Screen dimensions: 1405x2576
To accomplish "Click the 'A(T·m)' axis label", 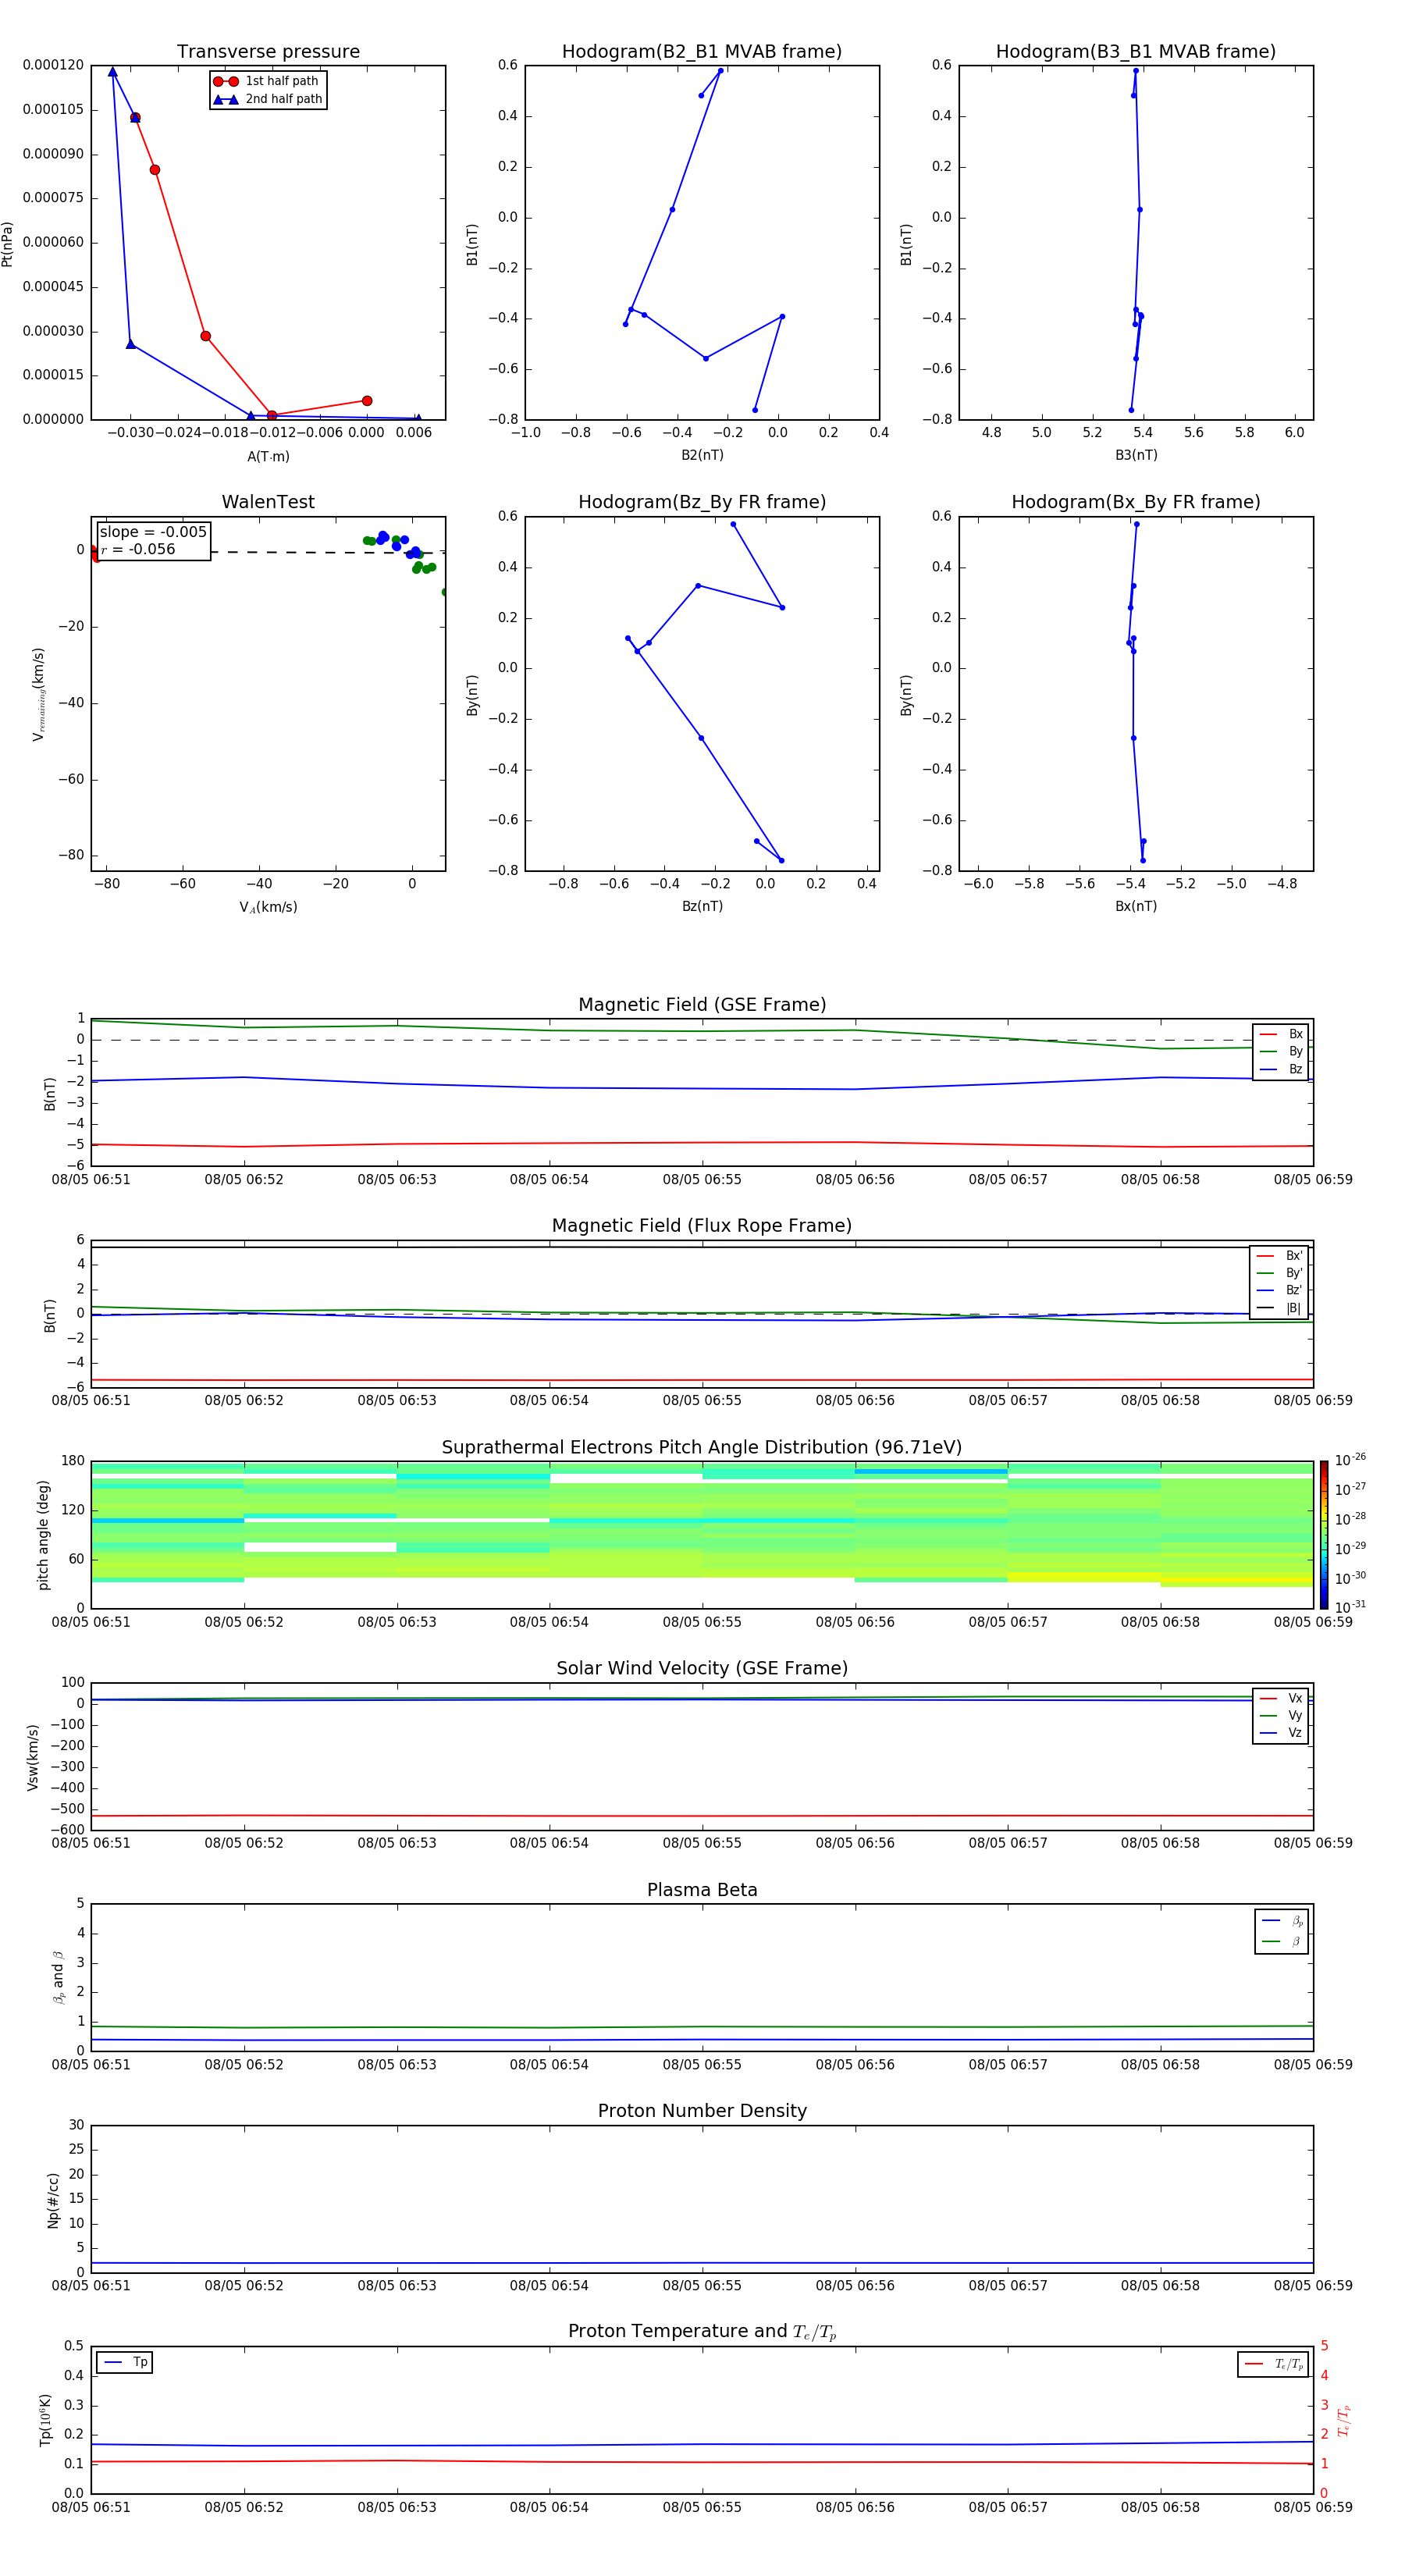I will coord(268,457).
